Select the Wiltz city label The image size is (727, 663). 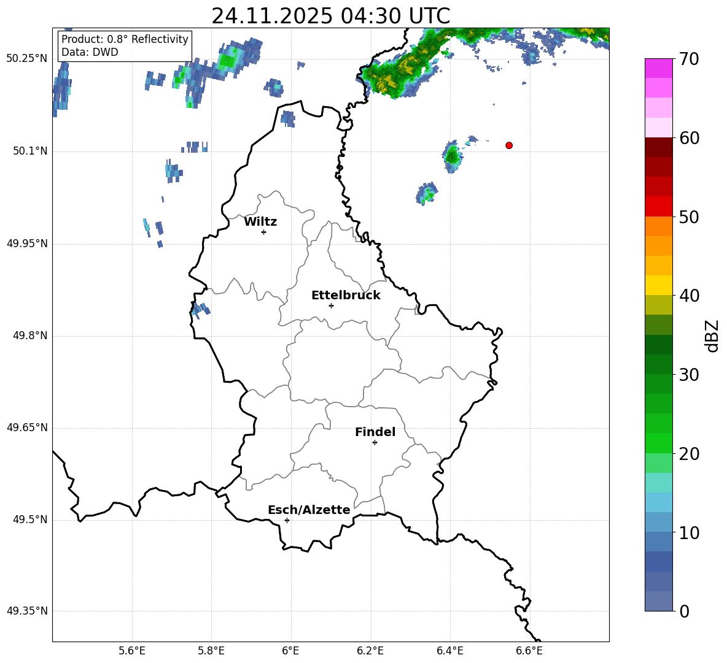[260, 222]
